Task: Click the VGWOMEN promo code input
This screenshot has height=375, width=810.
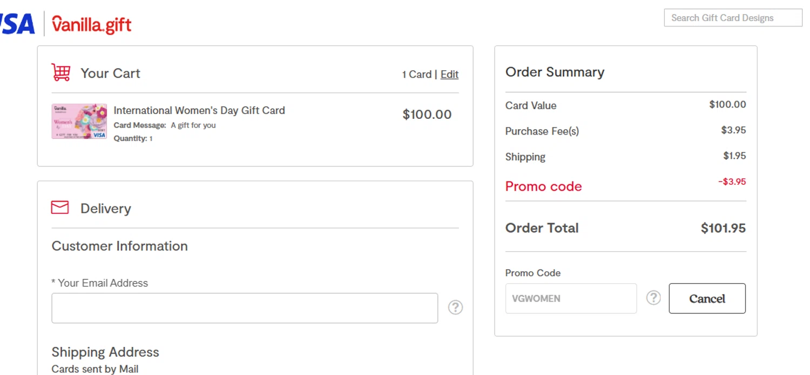Action: coord(571,298)
